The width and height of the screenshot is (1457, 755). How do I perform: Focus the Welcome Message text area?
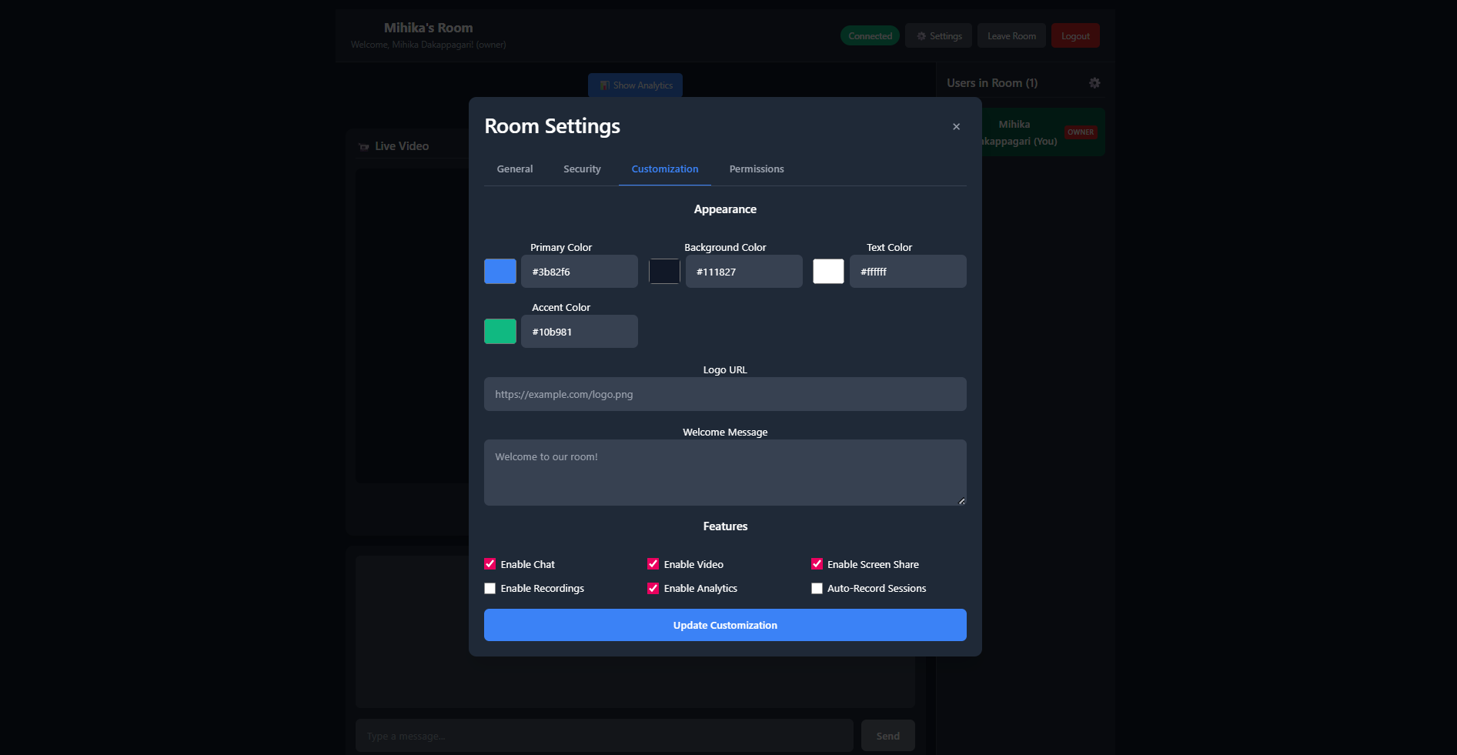coord(724,472)
